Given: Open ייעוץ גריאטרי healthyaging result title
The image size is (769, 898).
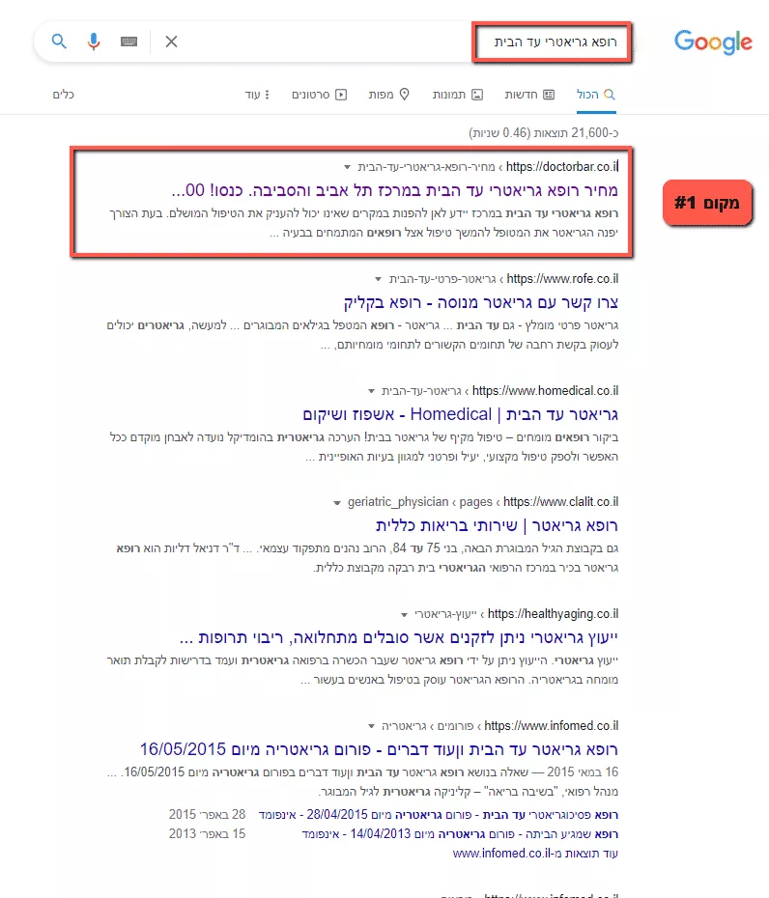Looking at the screenshot, I should coord(399,637).
